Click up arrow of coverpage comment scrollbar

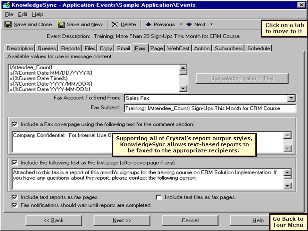(287, 135)
